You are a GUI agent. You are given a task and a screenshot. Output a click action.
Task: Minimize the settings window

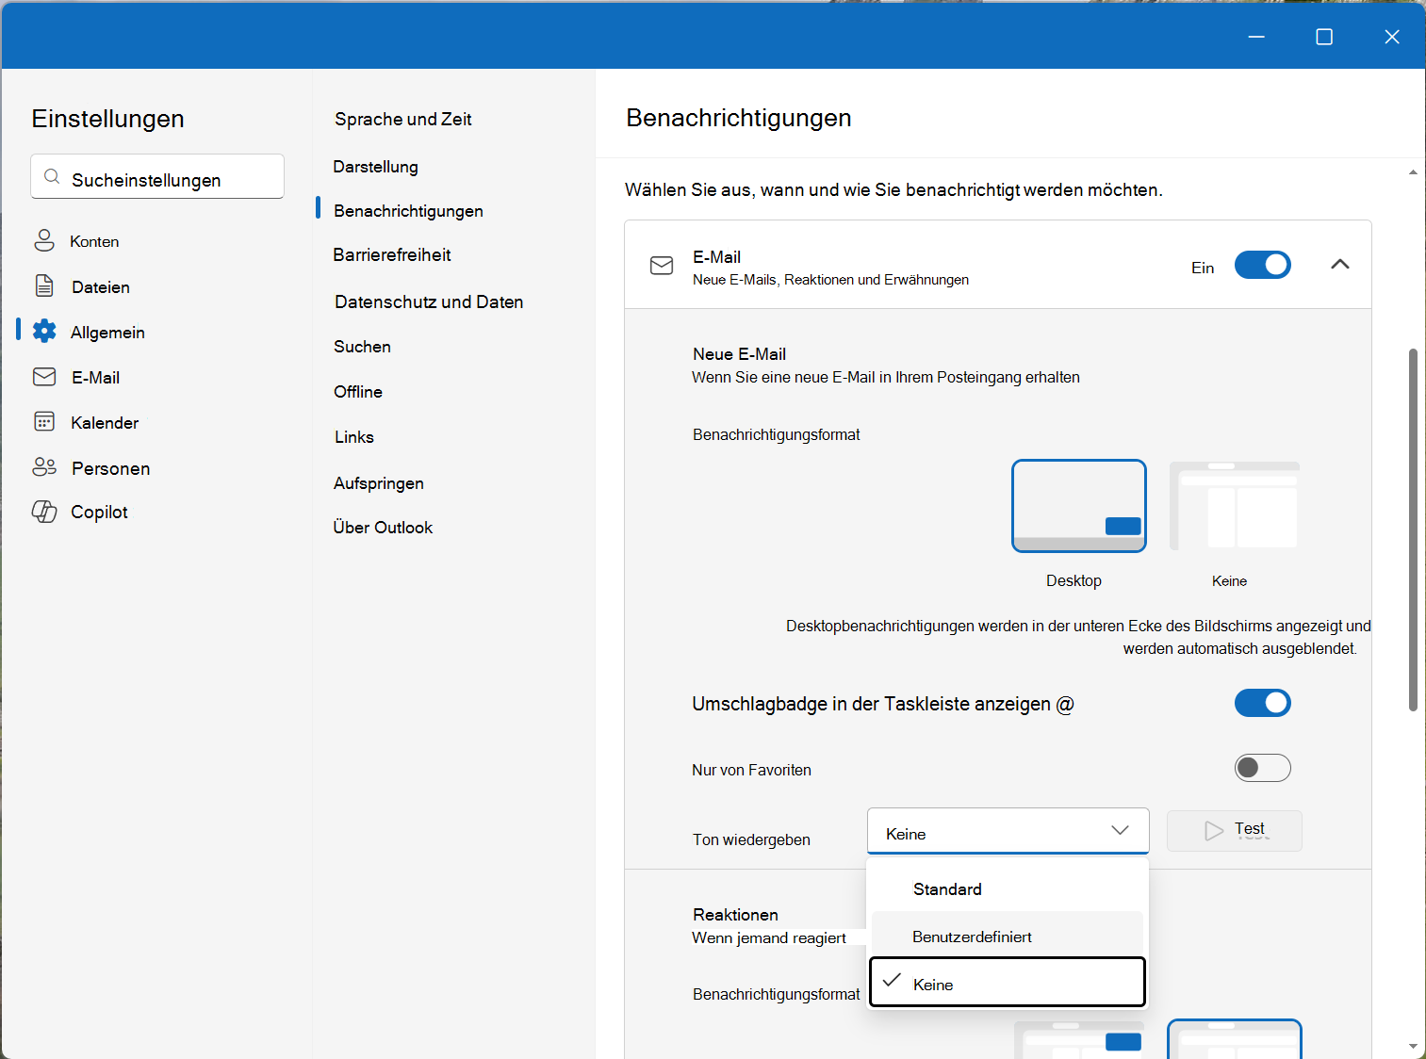(x=1256, y=37)
